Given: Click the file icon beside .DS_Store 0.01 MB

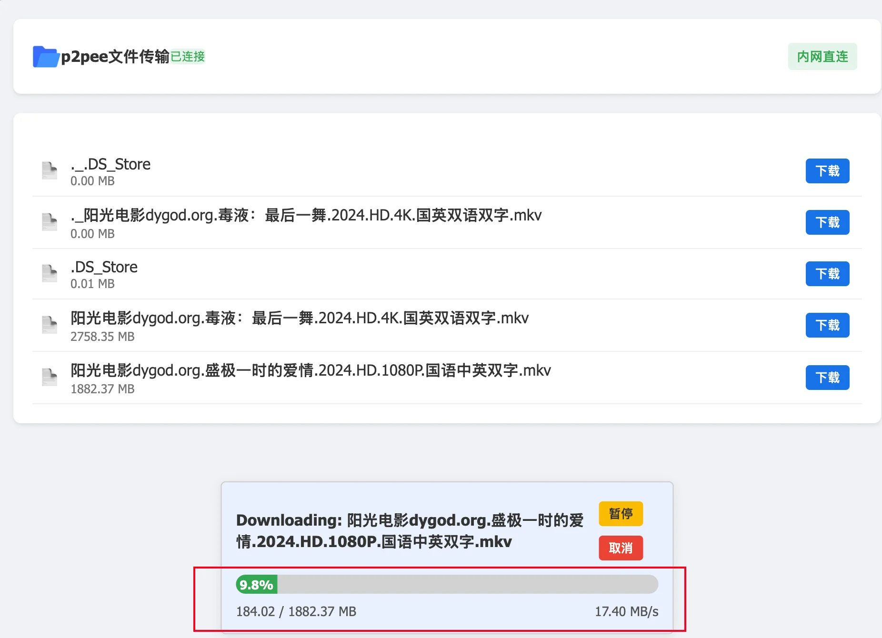Looking at the screenshot, I should click(50, 273).
